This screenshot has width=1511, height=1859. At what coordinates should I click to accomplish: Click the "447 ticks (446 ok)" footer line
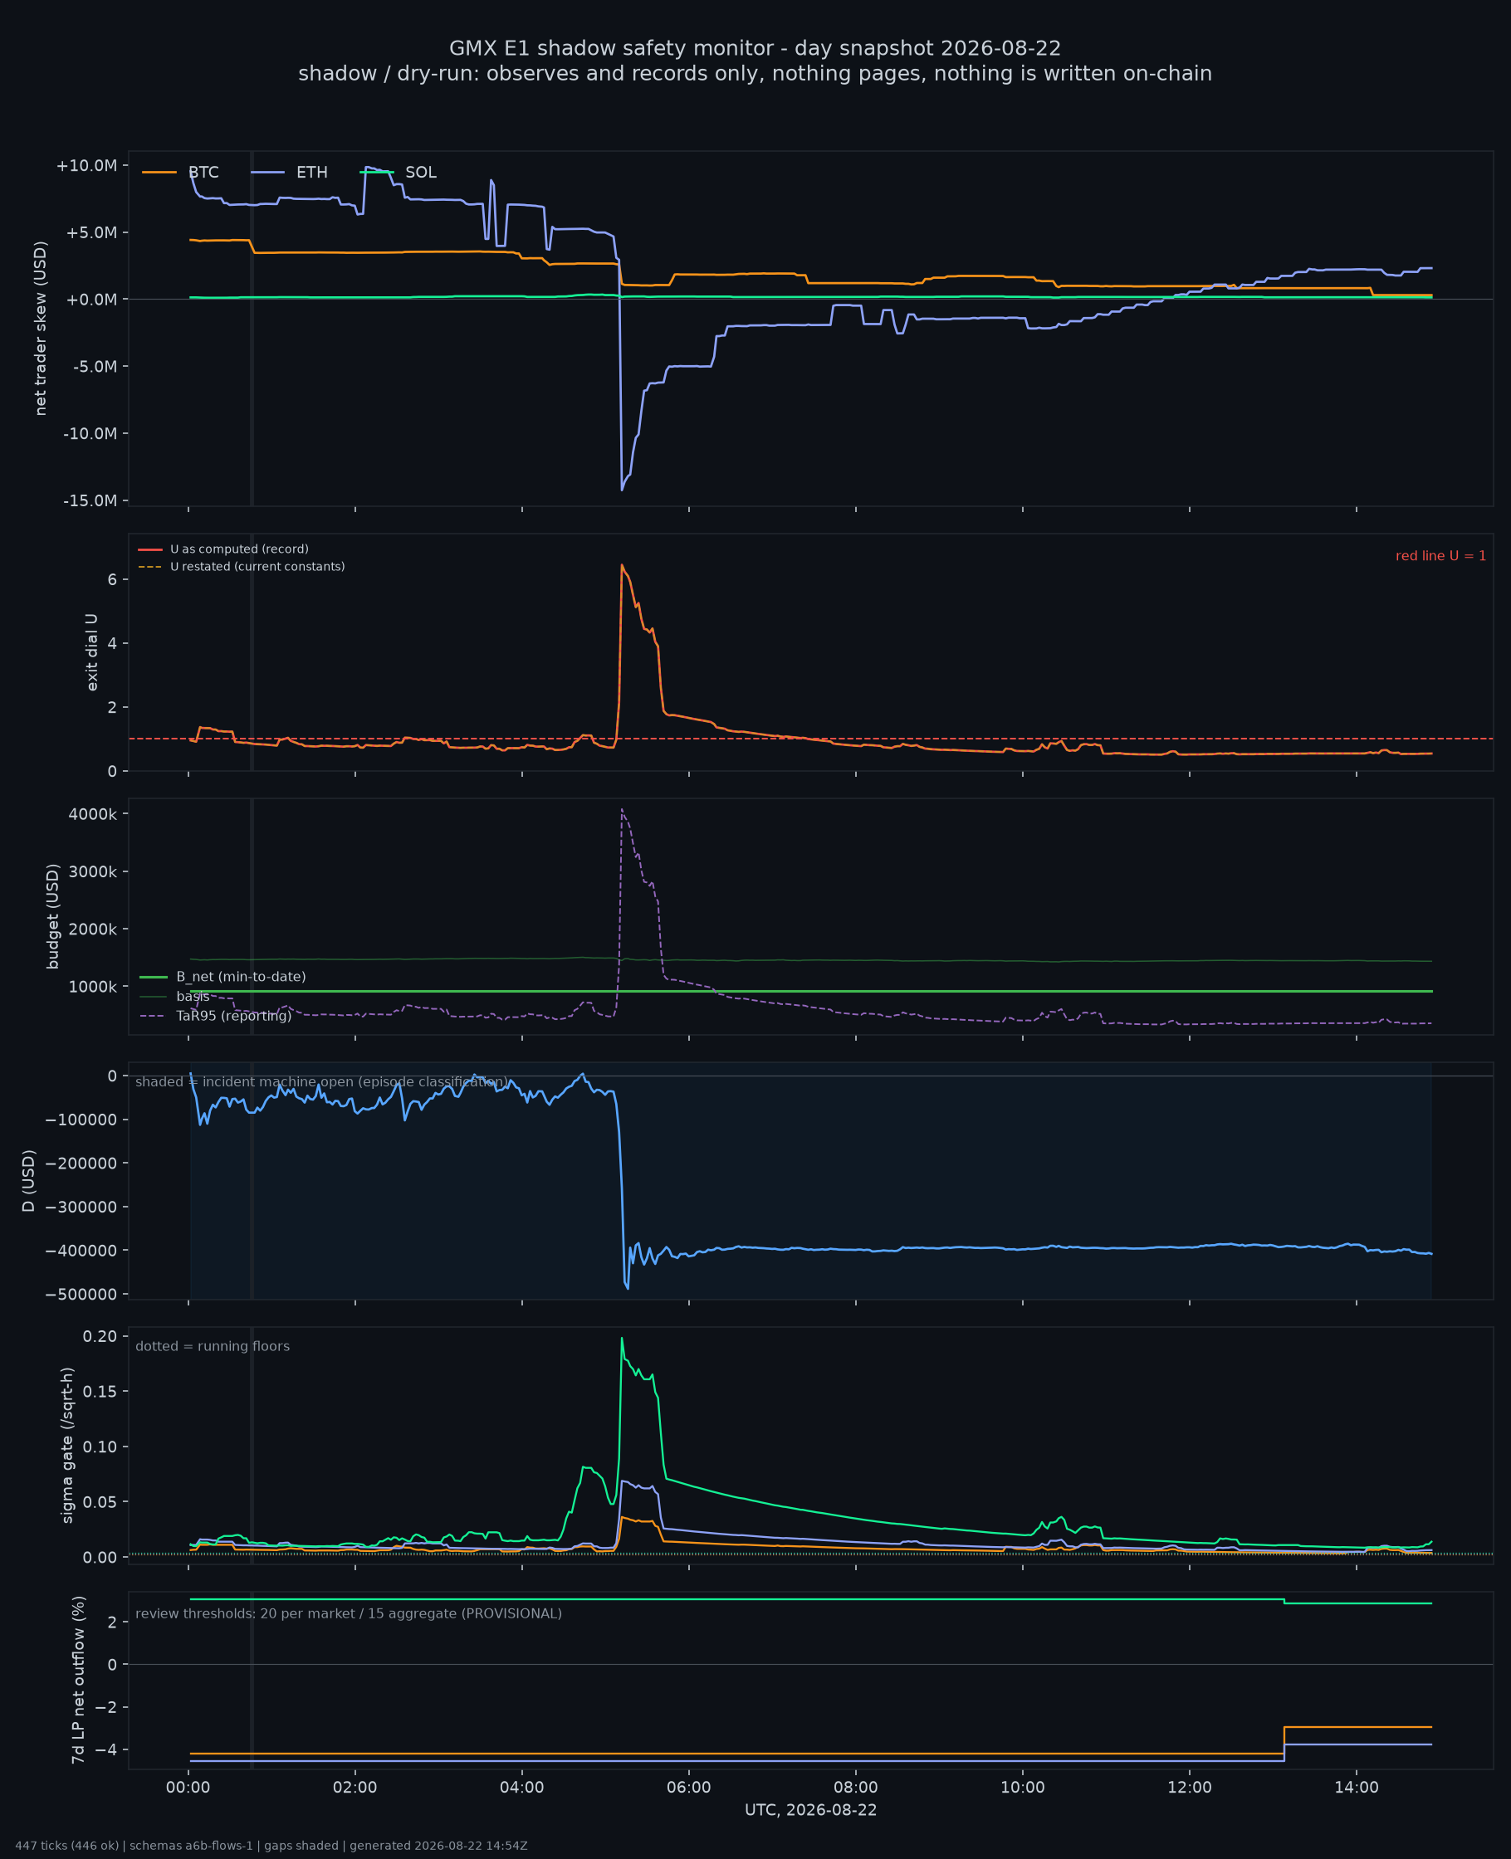click(271, 1846)
